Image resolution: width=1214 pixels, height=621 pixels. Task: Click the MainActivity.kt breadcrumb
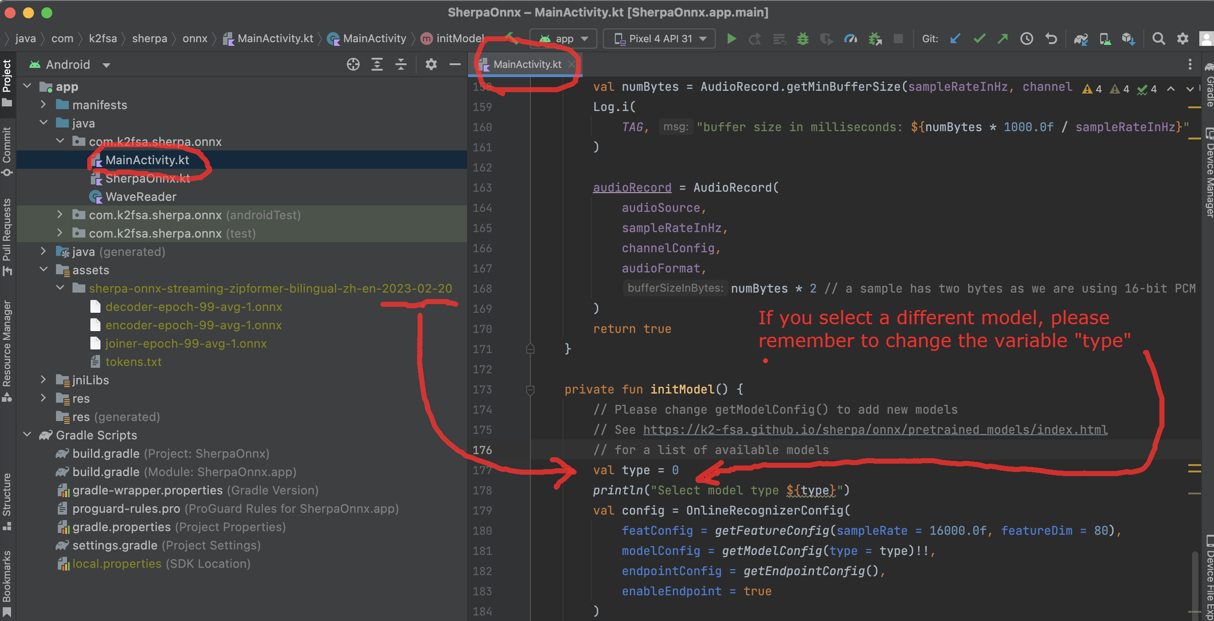pos(268,39)
